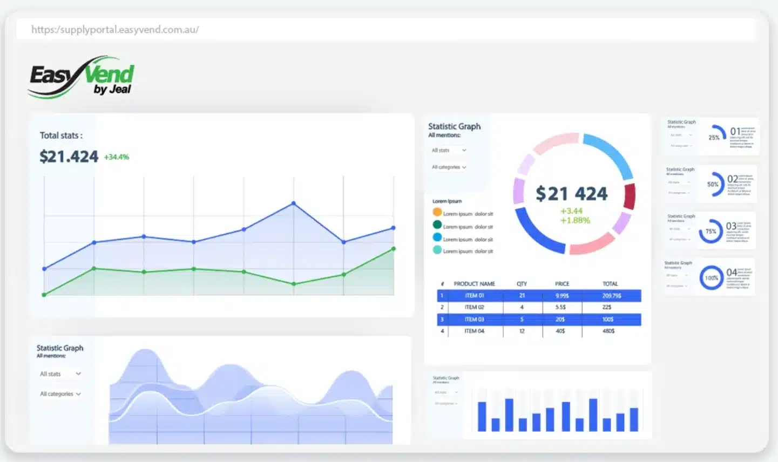Select the highlighted ITEM 03 row
The image size is (778, 462).
(538, 320)
